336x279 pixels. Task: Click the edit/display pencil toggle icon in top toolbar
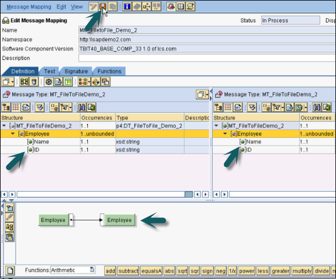pos(93,7)
